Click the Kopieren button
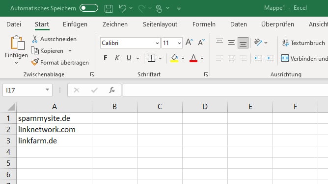Viewport: 328px width, 184px height. 47,50
